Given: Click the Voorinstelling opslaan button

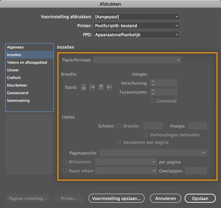Looking at the screenshot, I should [117, 198].
